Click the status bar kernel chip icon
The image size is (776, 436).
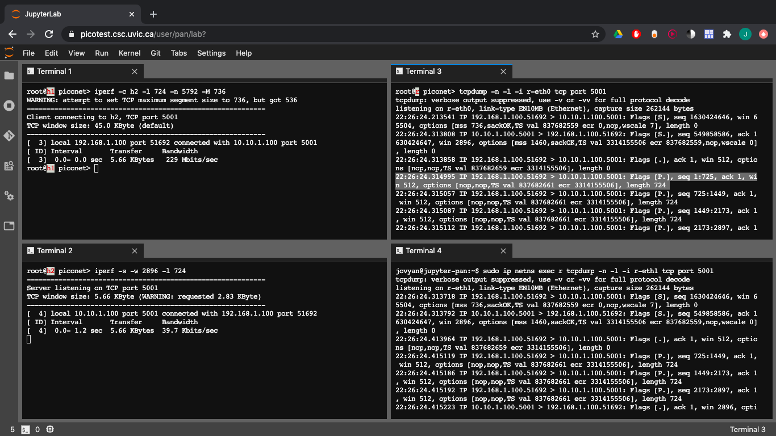coord(50,429)
